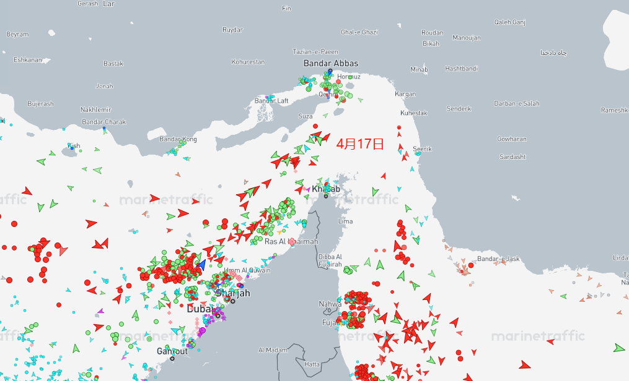Open the Sharjah port circle marker
This screenshot has width=629, height=381.
[233, 301]
